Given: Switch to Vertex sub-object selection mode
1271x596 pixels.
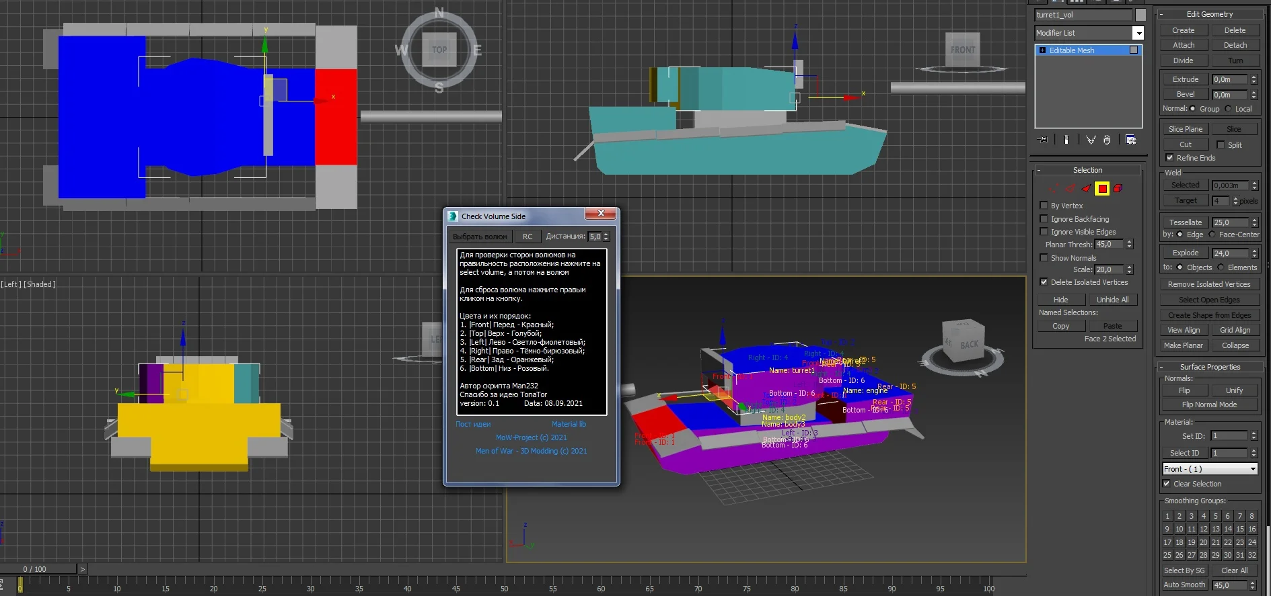Looking at the screenshot, I should coord(1054,189).
